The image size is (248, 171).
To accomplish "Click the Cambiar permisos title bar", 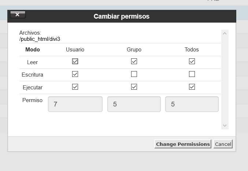I will [122, 16].
